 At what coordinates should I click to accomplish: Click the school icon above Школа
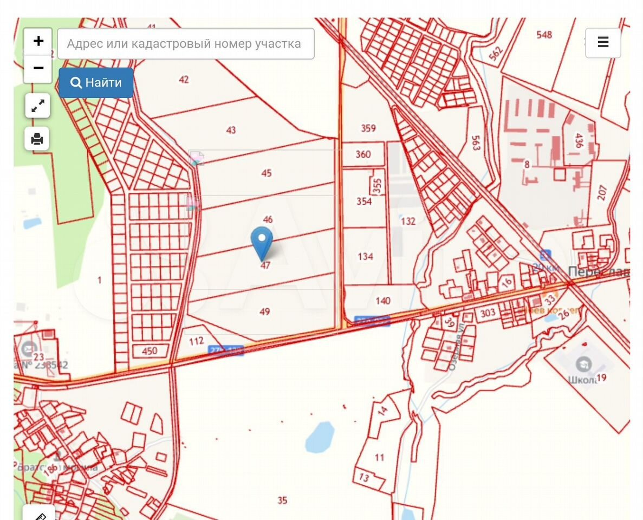(x=583, y=363)
